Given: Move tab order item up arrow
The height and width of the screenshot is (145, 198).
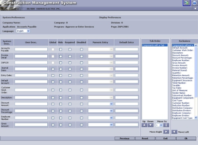Looking at the screenshot, I should 144,125.
